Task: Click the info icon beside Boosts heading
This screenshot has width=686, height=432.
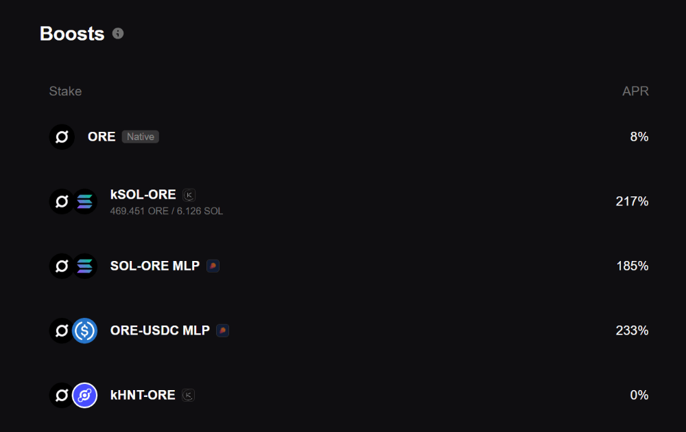Action: point(118,33)
